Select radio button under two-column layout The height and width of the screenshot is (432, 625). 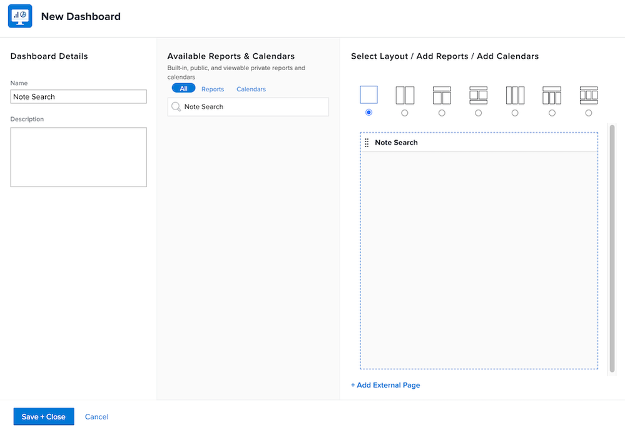click(405, 113)
